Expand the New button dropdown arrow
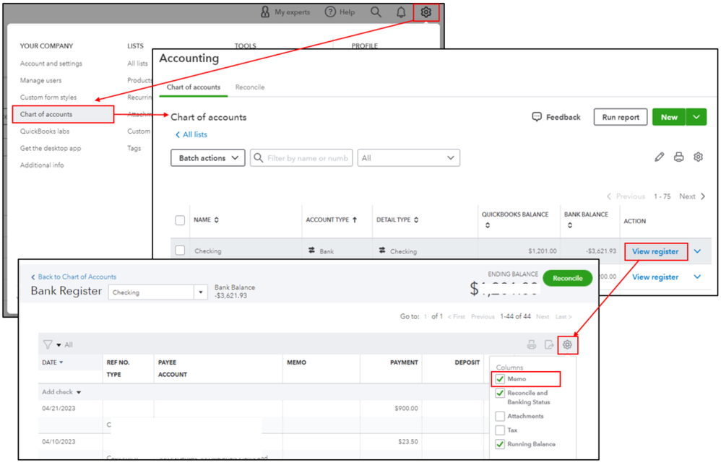 [696, 117]
